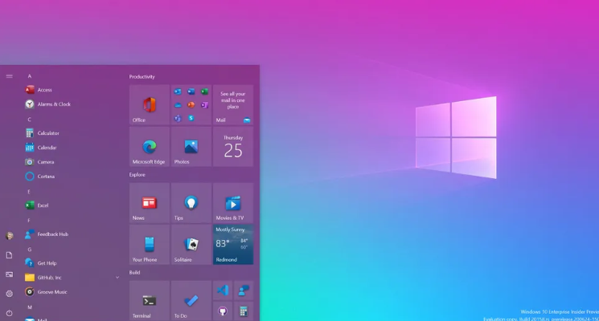Select the Build tile group header
Screen dimensions: 599x321
click(x=134, y=273)
